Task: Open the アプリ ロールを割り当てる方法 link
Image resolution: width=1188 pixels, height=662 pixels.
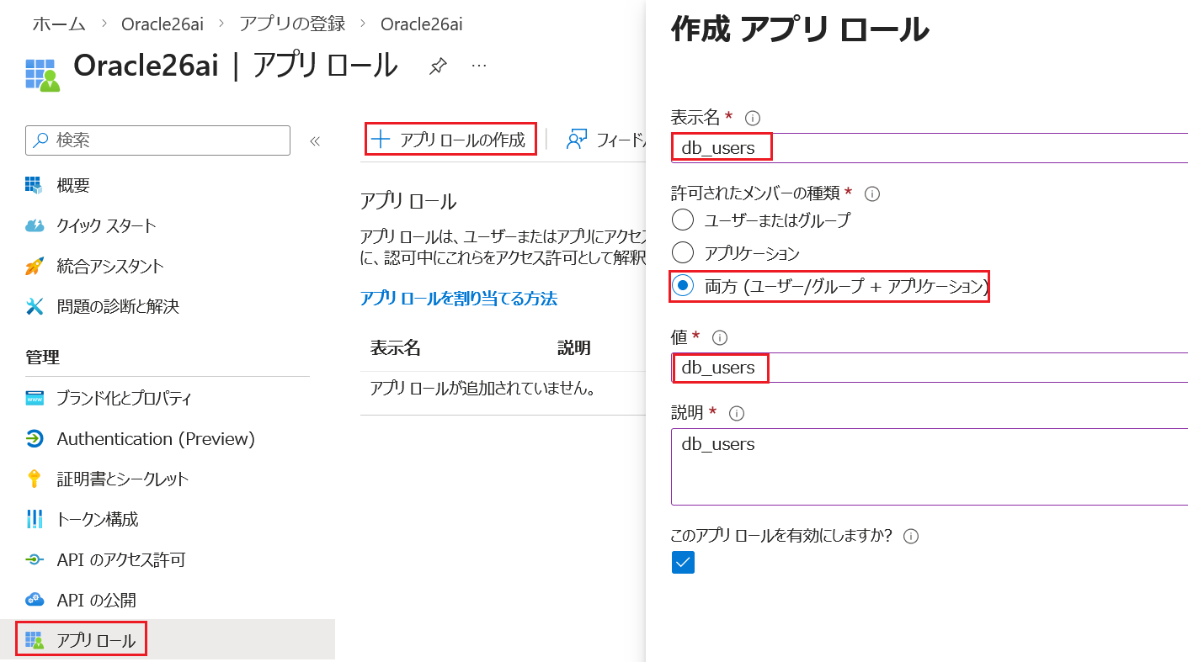Action: coord(459,299)
